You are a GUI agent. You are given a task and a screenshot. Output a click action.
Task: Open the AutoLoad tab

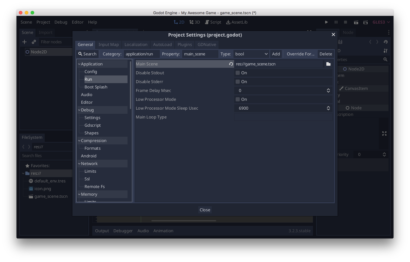point(162,45)
